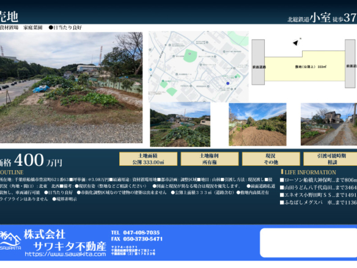
Task: Click the エネオス小野田町SS distance entry
Action: pyautogui.click(x=318, y=195)
